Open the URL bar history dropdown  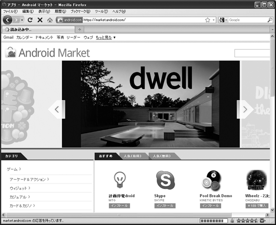(213, 20)
